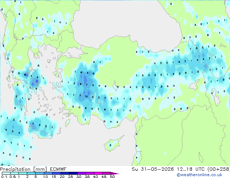
Task: Click the 'Su 31-05-2026' date text
Action: tap(153, 169)
